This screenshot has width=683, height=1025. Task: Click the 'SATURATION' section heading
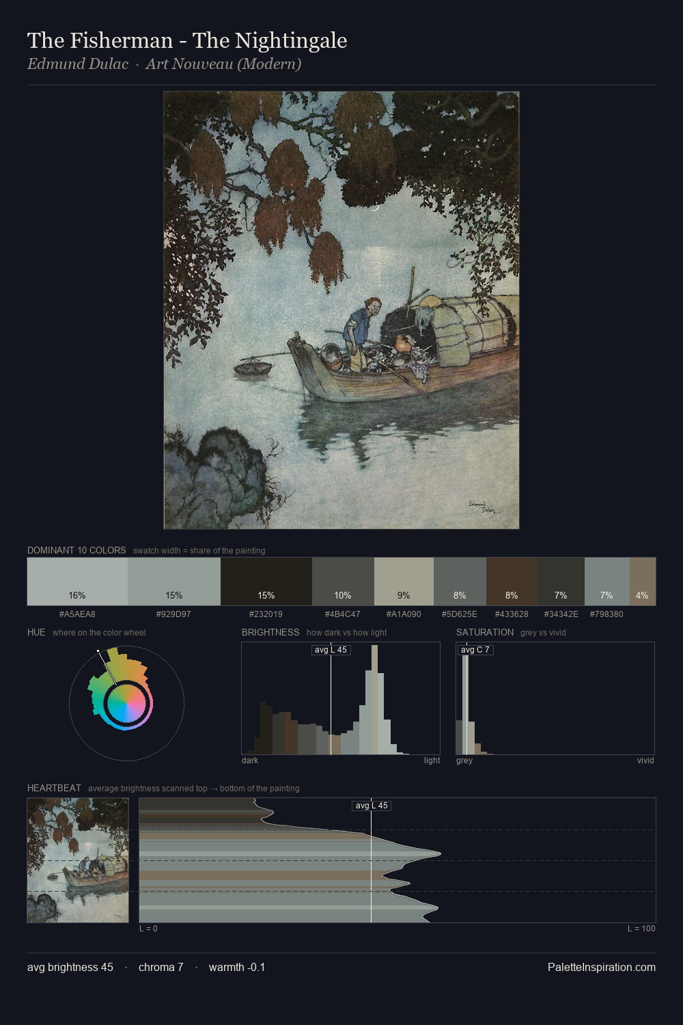click(x=485, y=632)
